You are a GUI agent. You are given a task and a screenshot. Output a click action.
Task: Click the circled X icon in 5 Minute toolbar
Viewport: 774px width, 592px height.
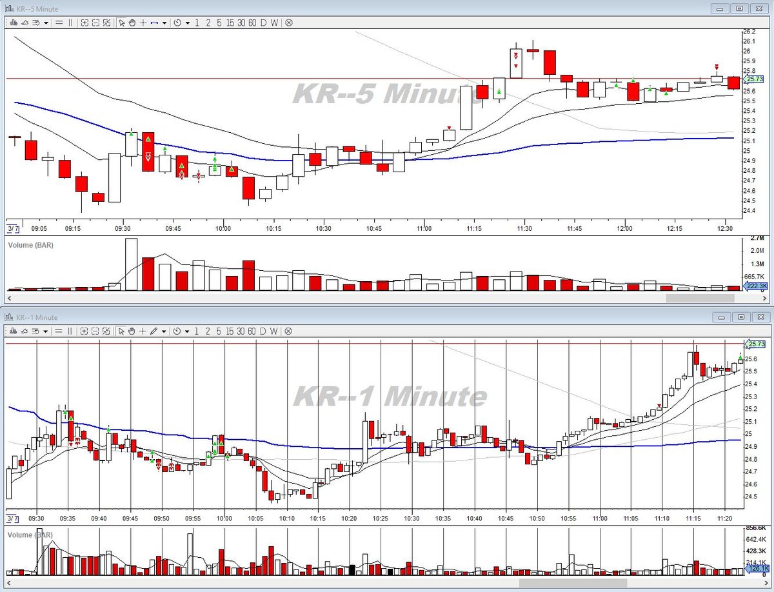pyautogui.click(x=289, y=23)
